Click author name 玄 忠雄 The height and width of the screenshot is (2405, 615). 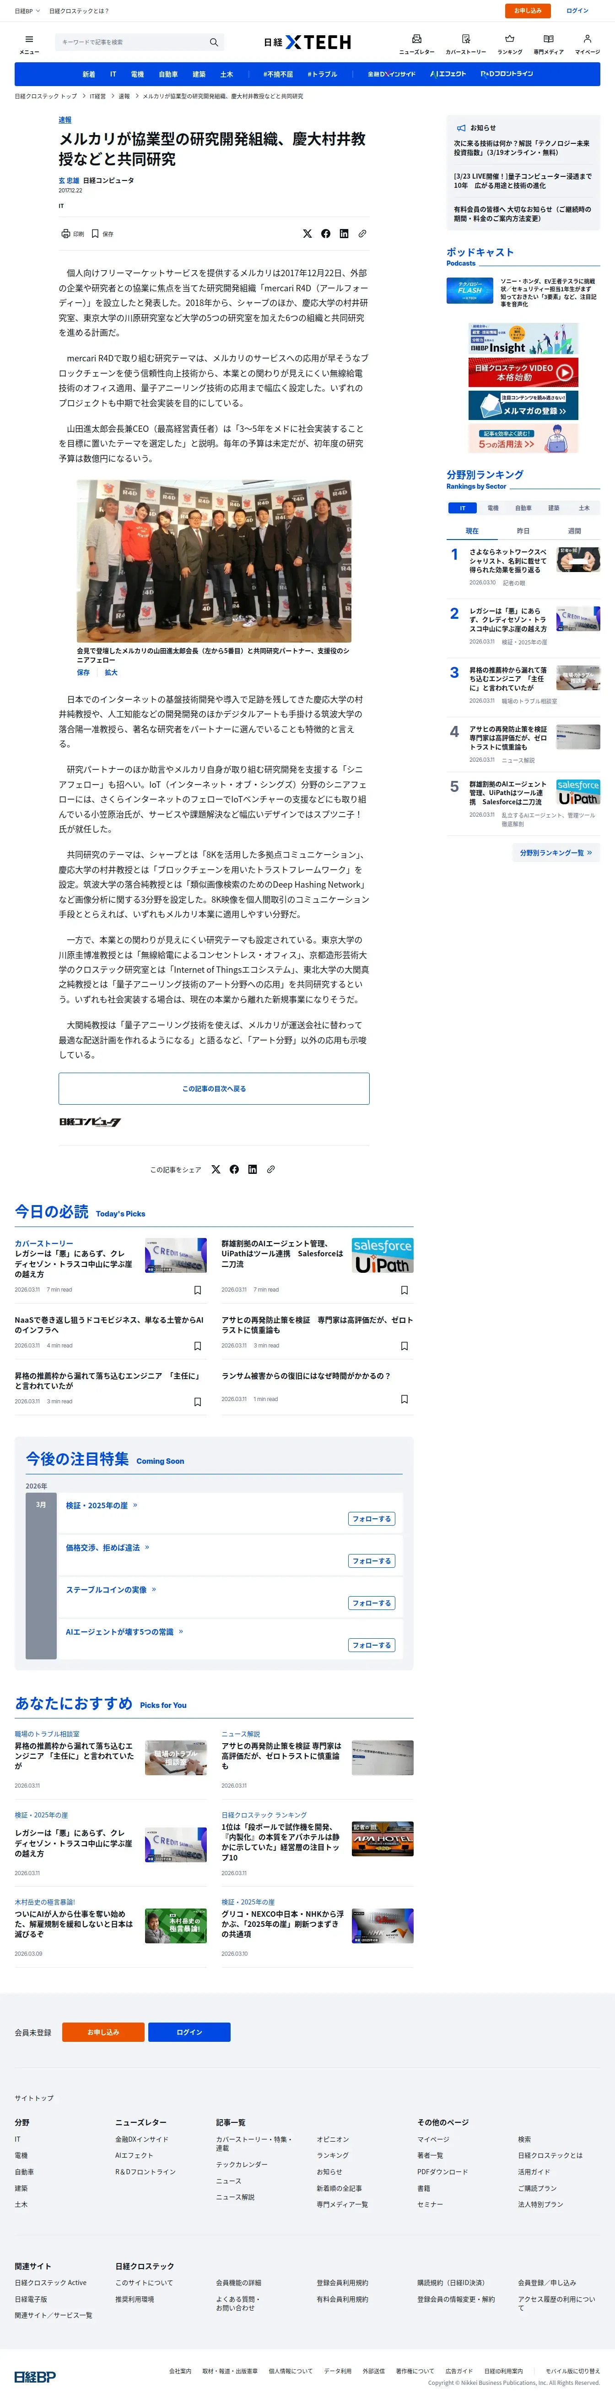coord(69,180)
